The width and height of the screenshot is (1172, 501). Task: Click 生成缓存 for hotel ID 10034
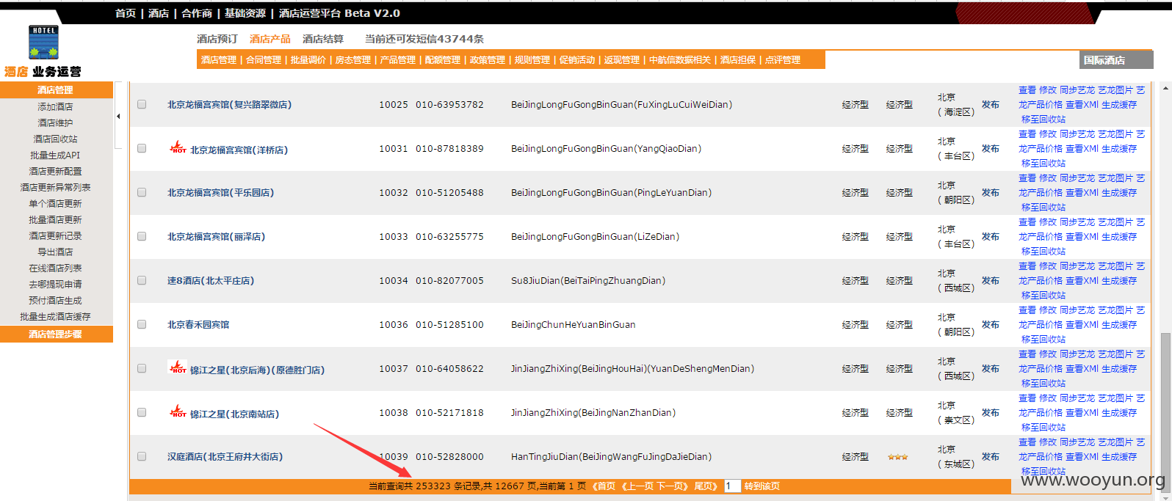[x=1118, y=281]
